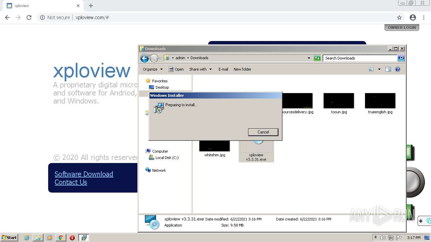Open the Organize menu
Image resolution: width=431 pixels, height=242 pixels.
tap(153, 69)
